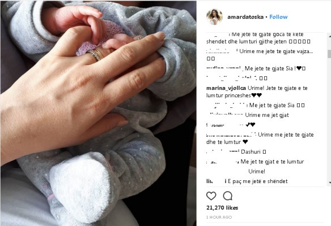The image size is (331, 226).
Task: Click the baby hands post photo
Action: (x=99, y=114)
